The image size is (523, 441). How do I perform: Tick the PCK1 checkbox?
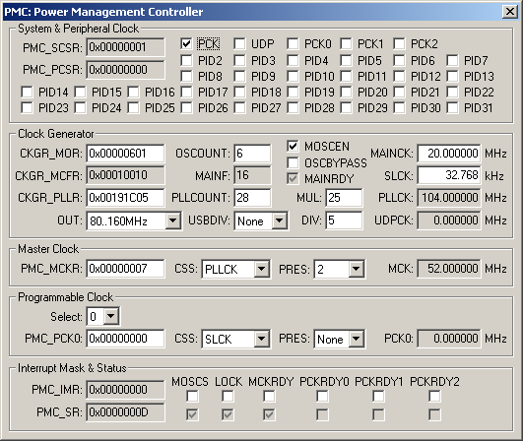tap(346, 43)
